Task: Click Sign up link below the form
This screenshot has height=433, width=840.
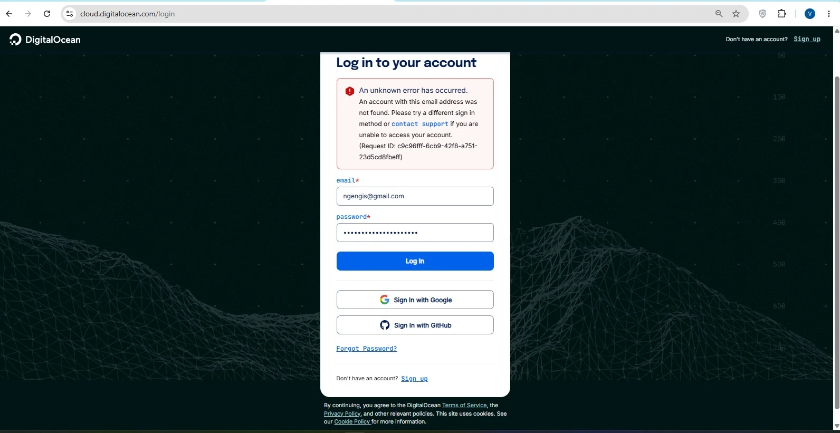Action: coord(414,379)
